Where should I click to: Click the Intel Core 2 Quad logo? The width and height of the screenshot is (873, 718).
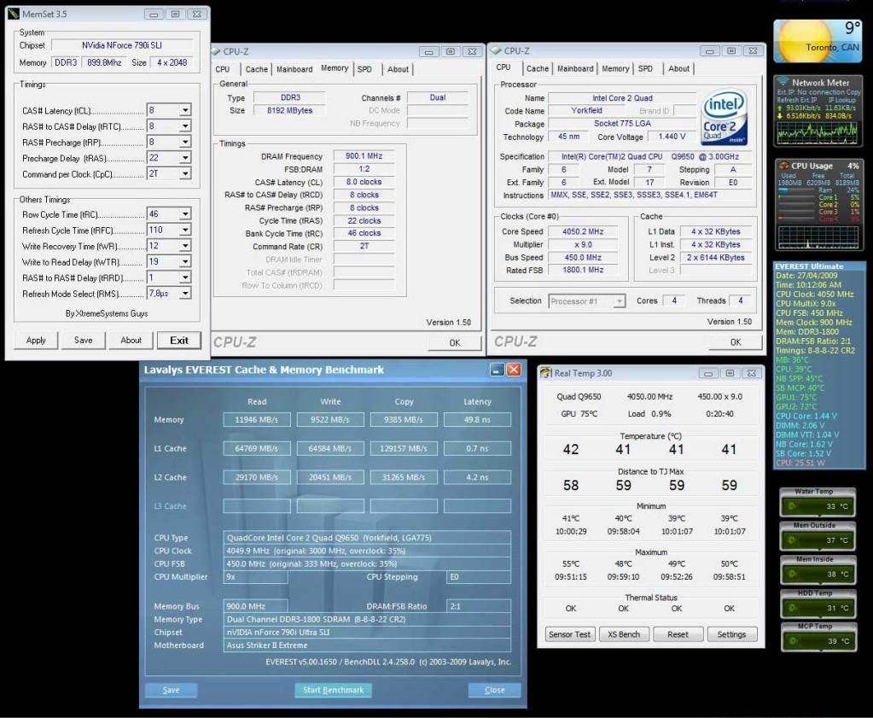tap(724, 118)
